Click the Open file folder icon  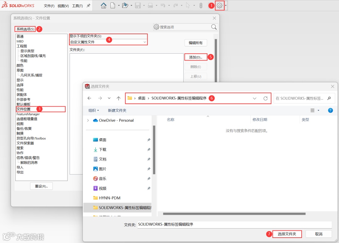point(125,6)
